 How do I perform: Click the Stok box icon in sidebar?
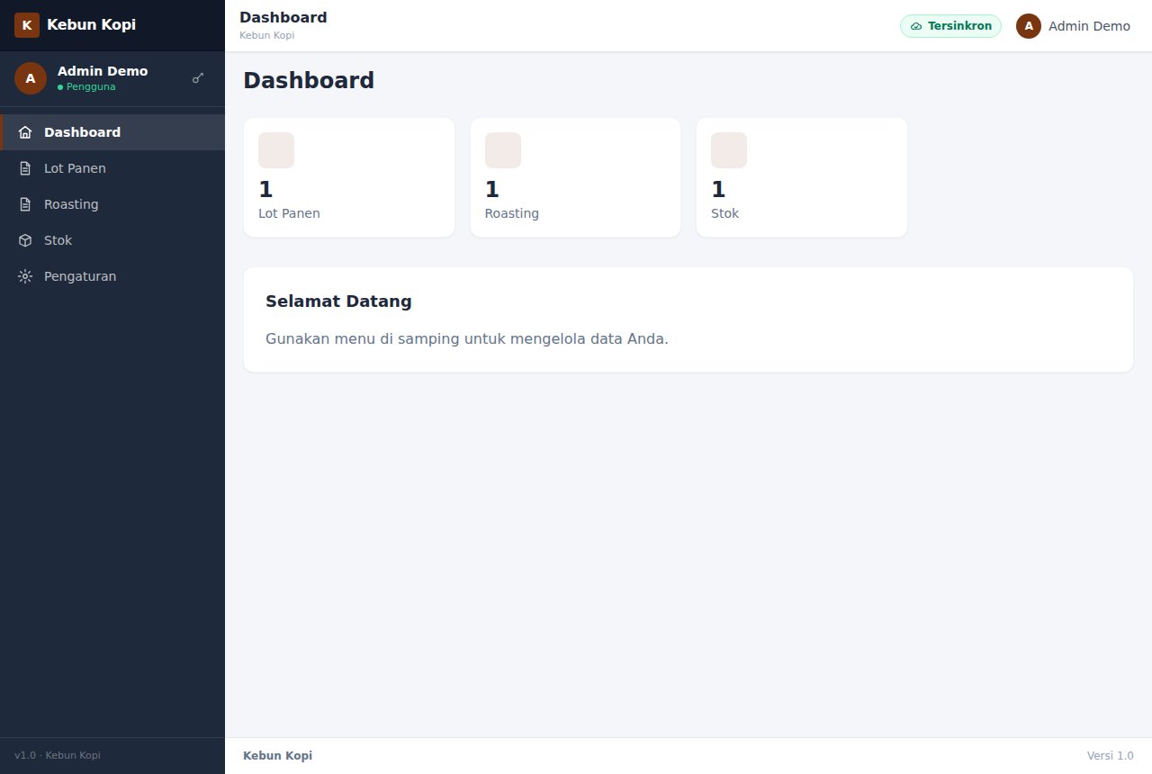(x=25, y=240)
